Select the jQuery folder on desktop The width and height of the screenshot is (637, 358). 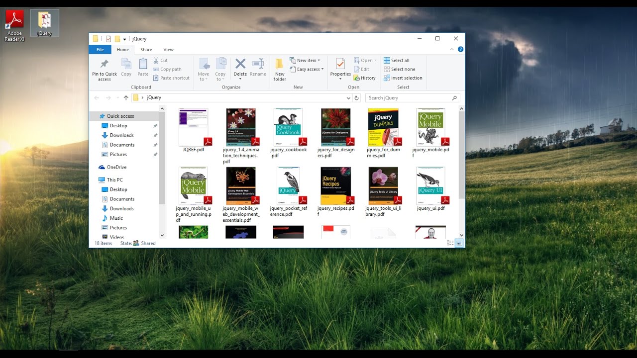point(44,23)
